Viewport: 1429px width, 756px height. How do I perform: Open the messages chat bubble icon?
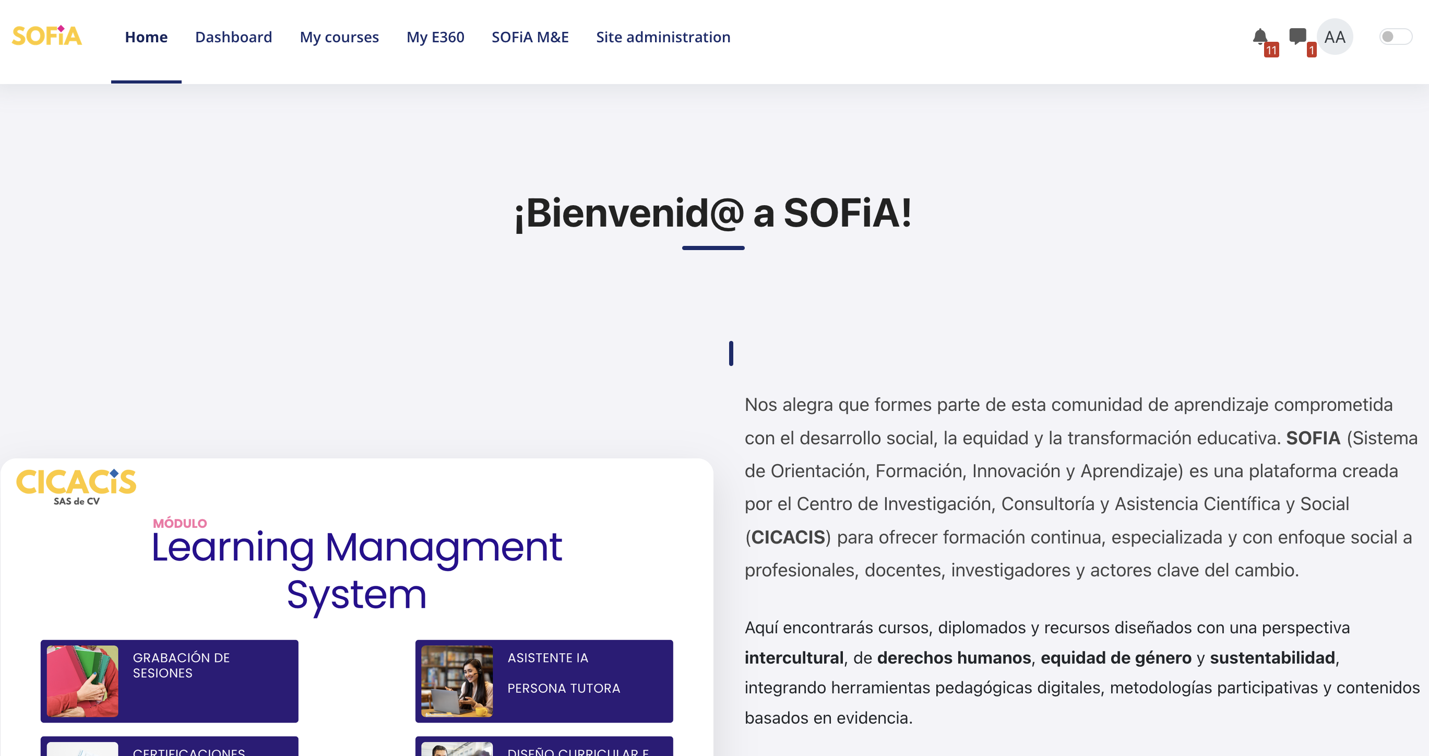tap(1297, 37)
